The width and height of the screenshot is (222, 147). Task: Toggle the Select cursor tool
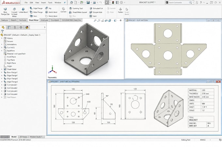coord(107,2)
